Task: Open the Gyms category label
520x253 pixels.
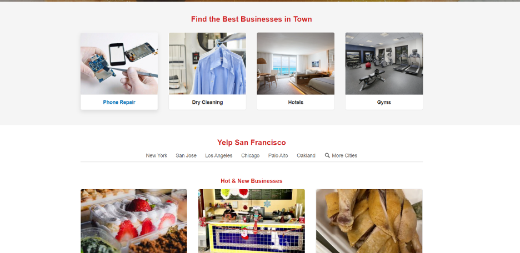Action: [x=384, y=102]
